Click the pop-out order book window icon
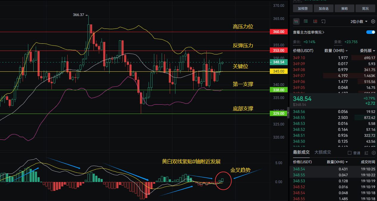This screenshot has width=377, height=201. pyautogui.click(x=323, y=21)
